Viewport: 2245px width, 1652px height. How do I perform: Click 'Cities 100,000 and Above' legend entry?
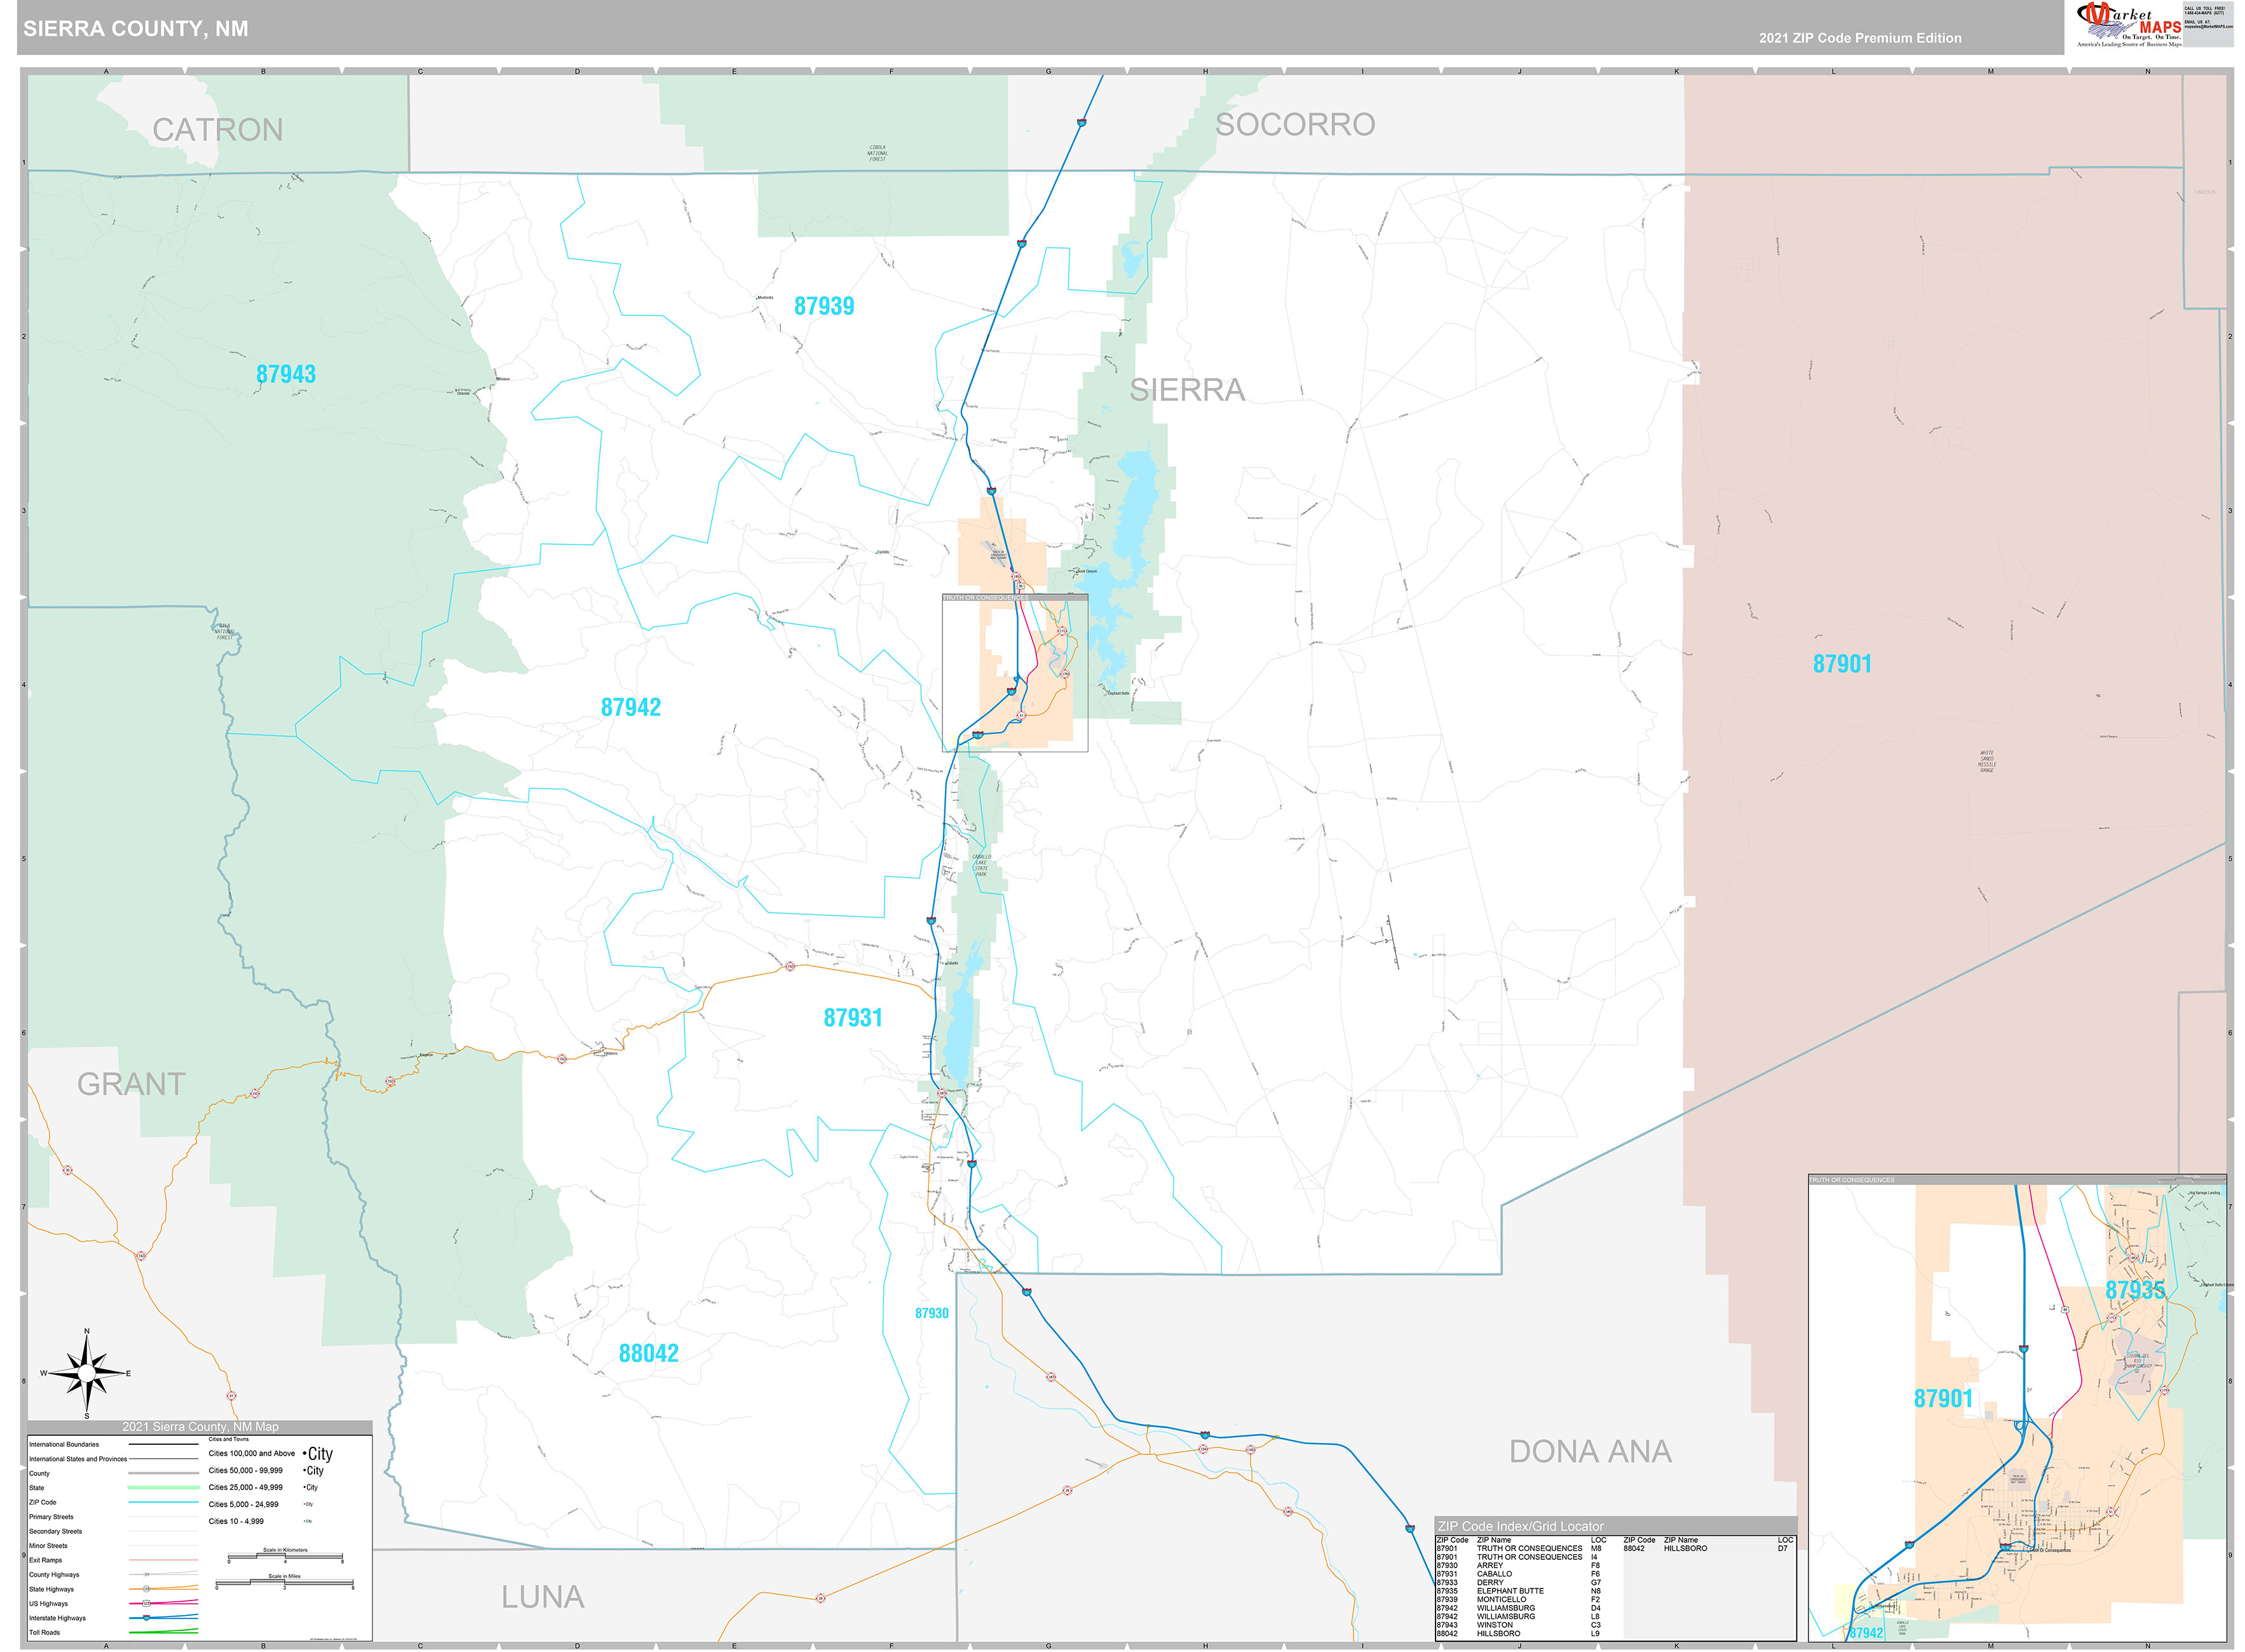tap(252, 1453)
